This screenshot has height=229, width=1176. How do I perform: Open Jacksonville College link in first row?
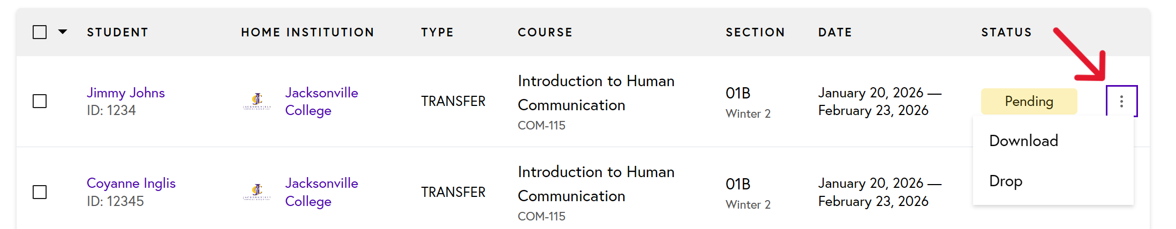(321, 101)
